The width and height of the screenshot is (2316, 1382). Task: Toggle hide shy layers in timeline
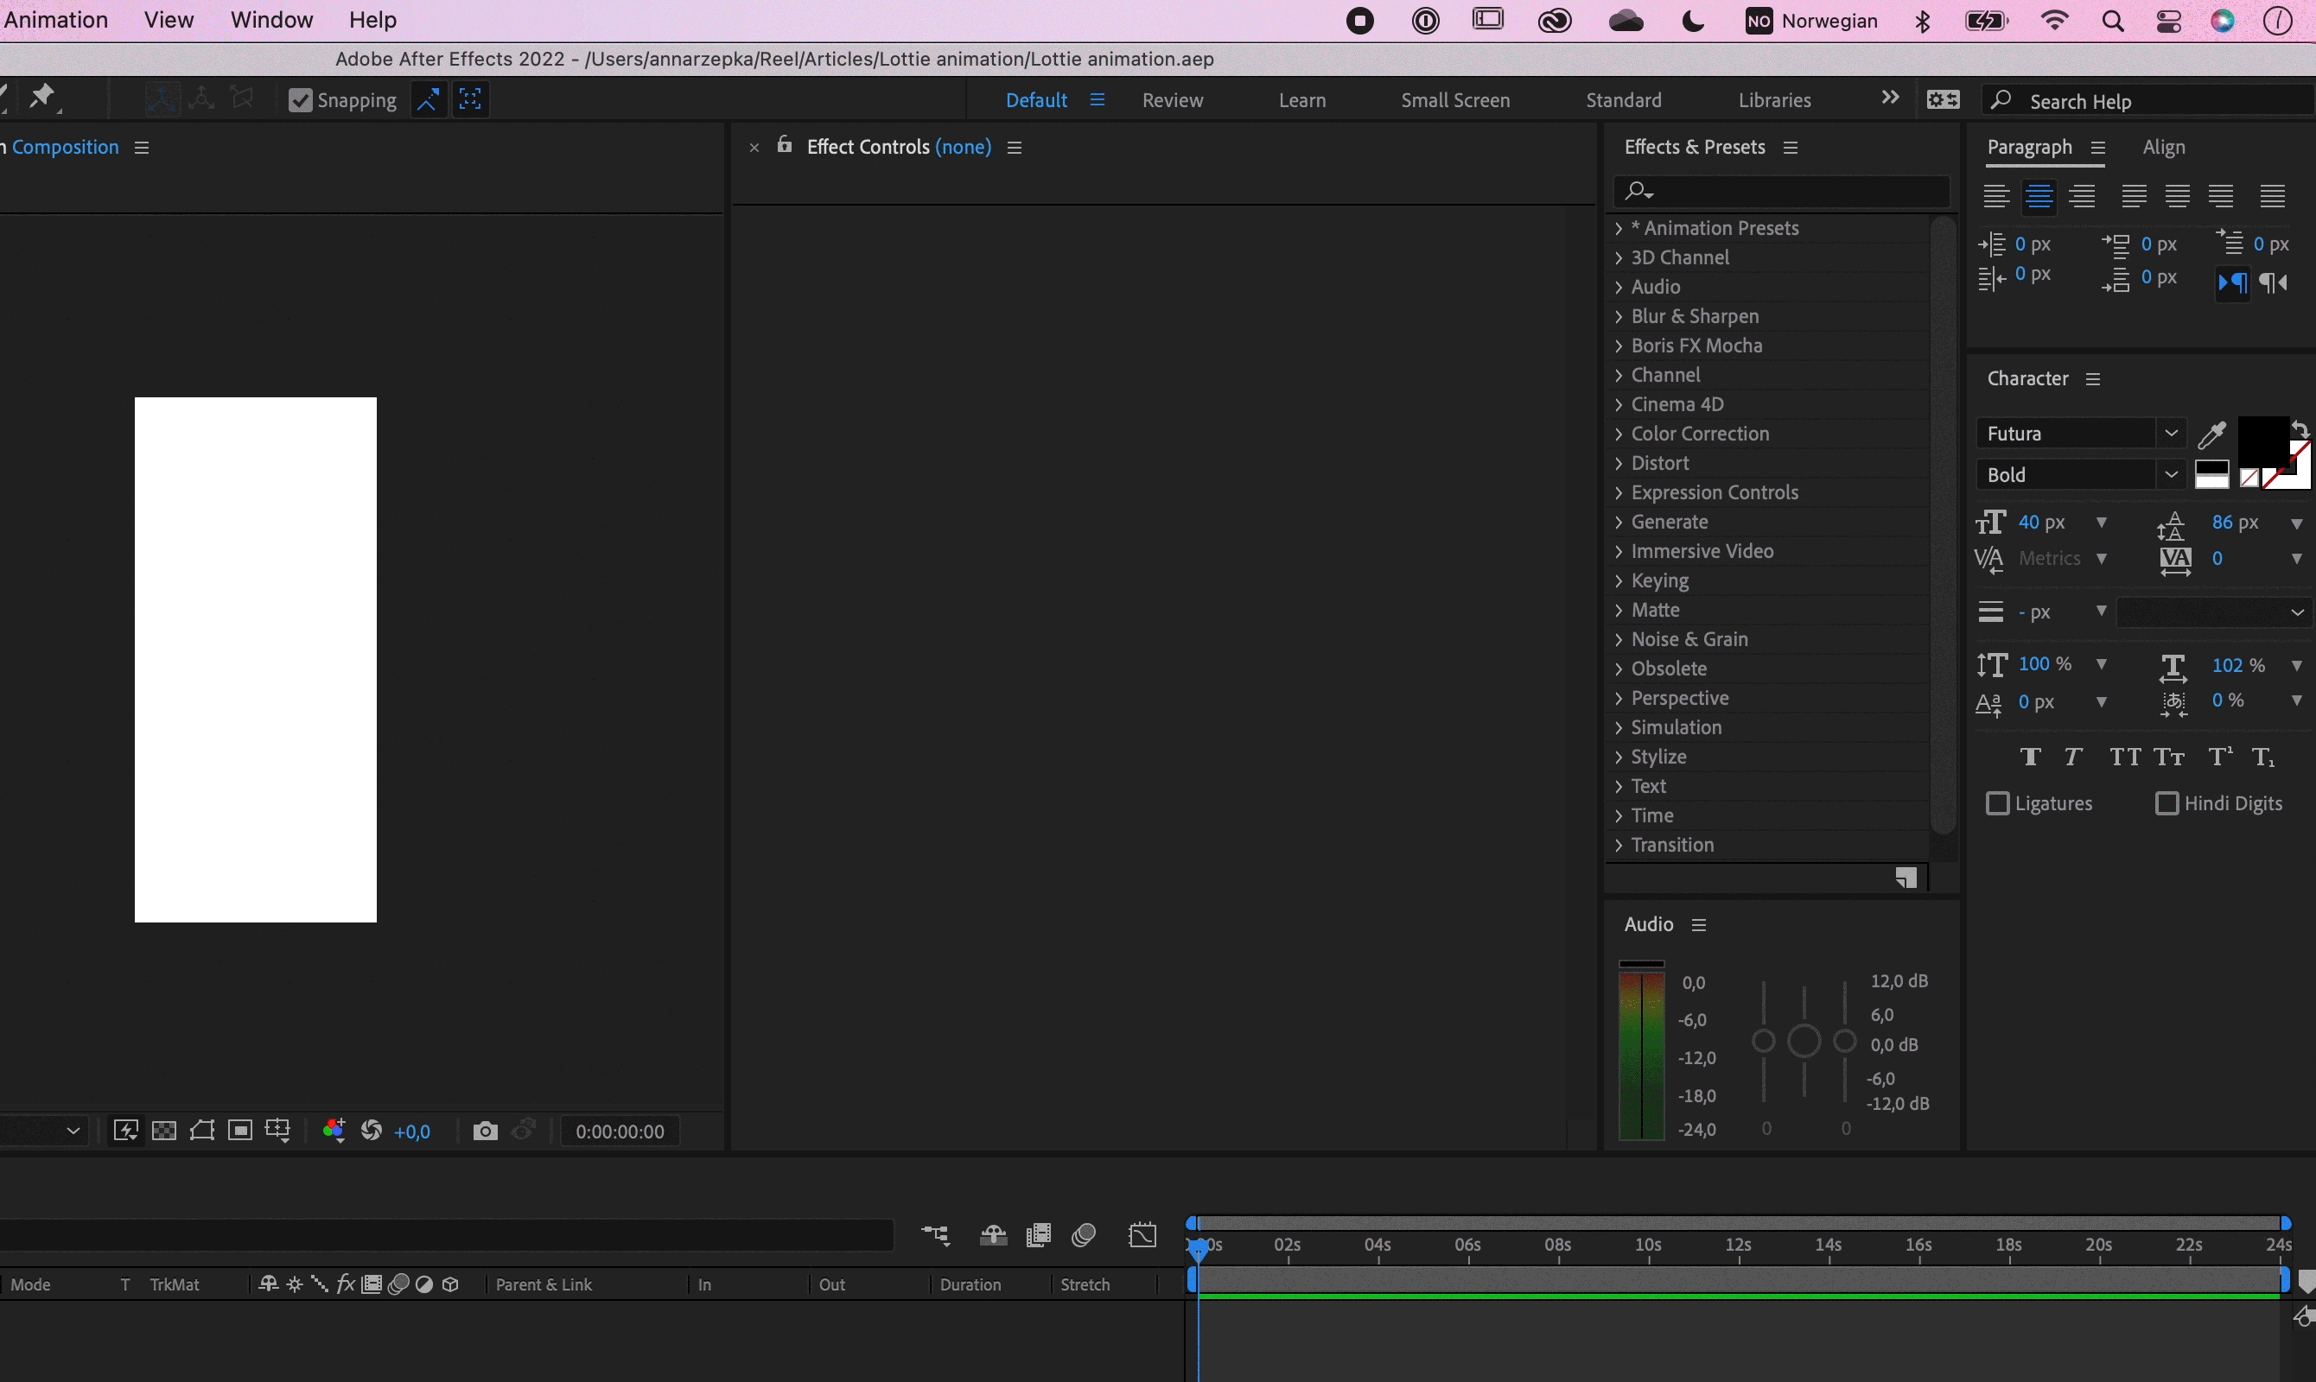(993, 1235)
